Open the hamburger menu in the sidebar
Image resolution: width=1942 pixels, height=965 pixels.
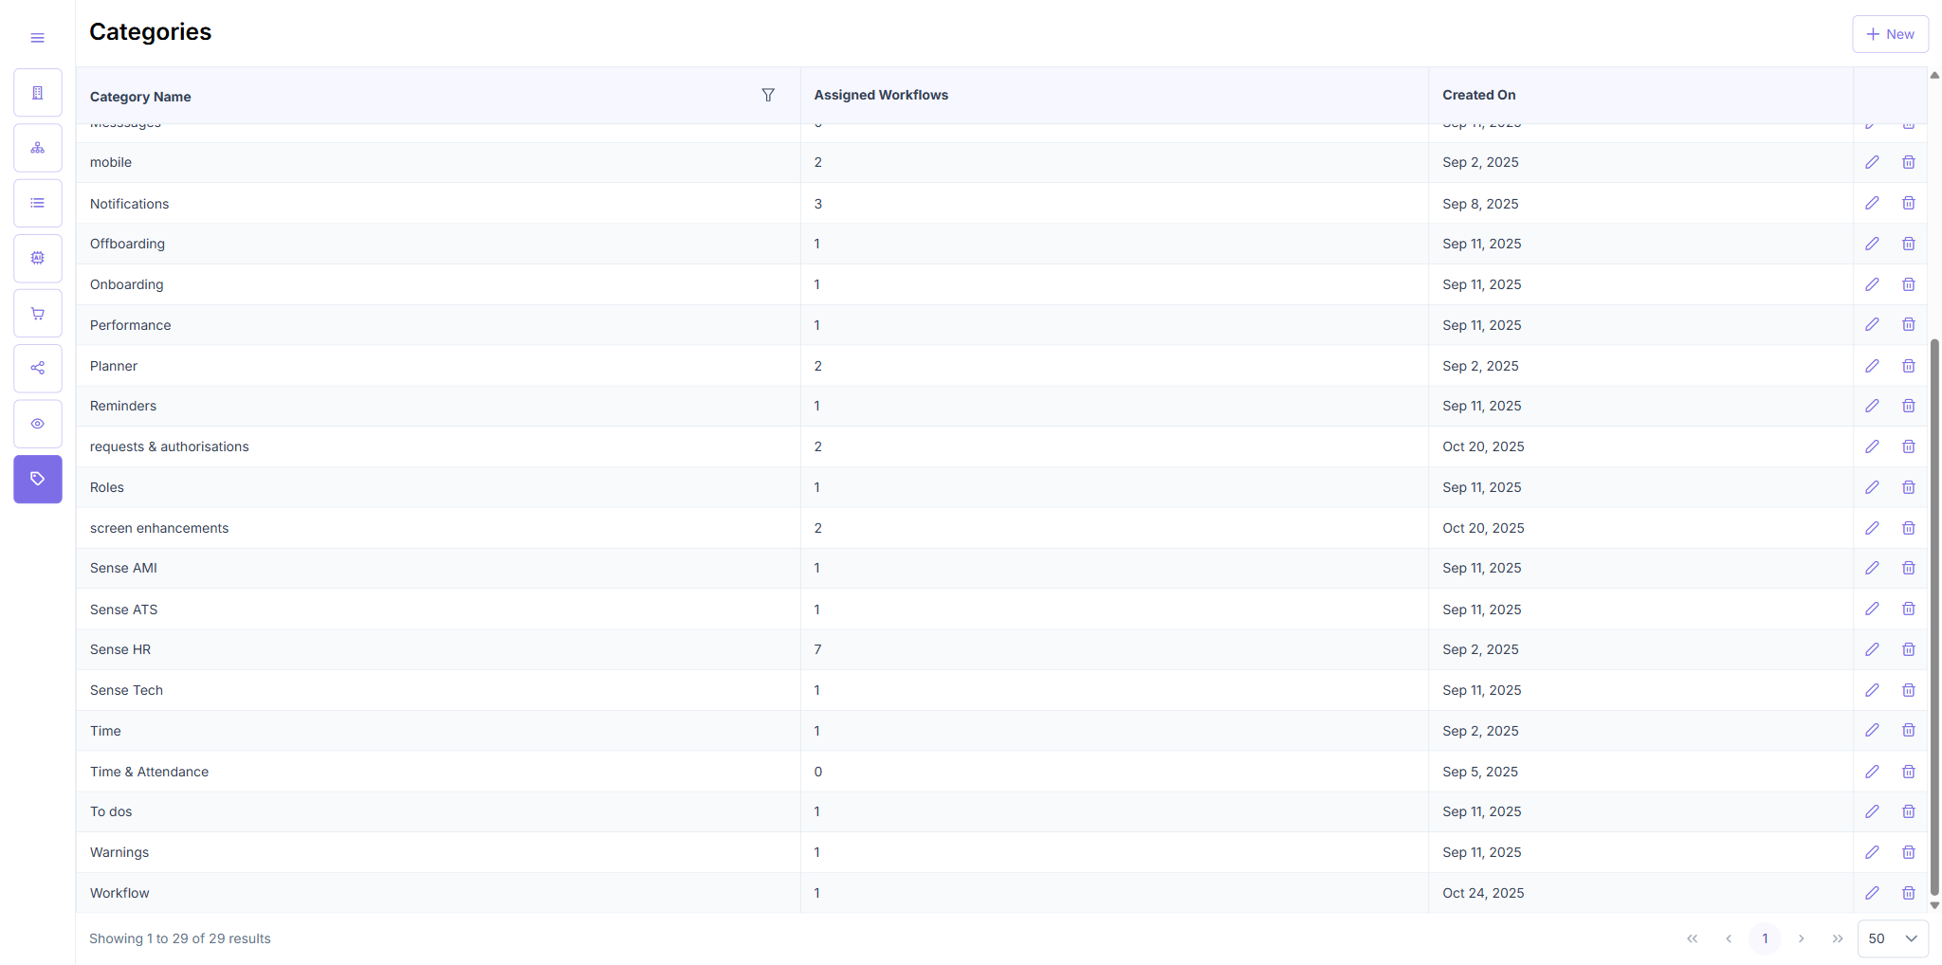click(x=38, y=38)
